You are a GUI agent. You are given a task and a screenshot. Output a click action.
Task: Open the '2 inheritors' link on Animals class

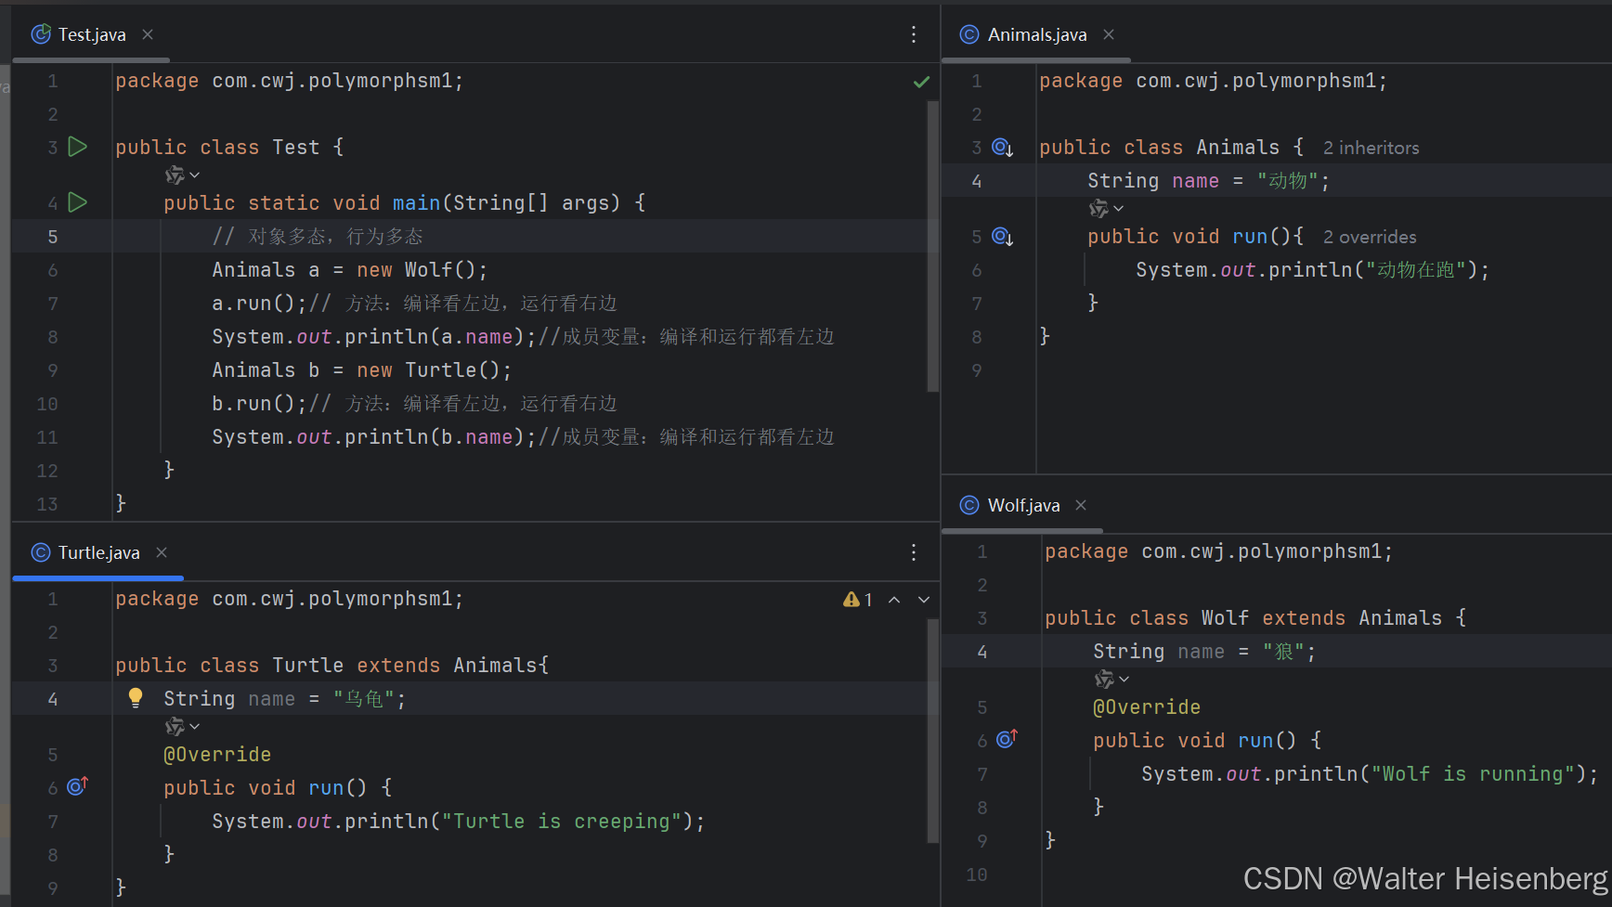click(1371, 147)
